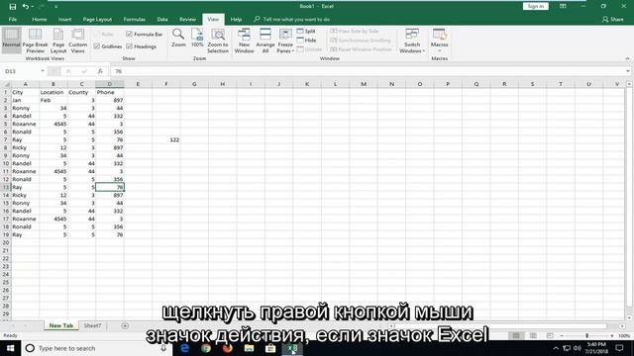634x356 pixels.
Task: Switch to the Page Layout tab
Action: tap(97, 19)
